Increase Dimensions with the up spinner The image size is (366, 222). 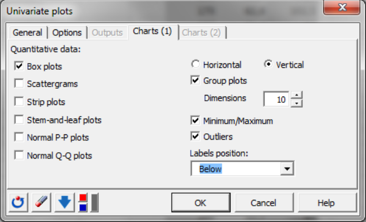point(297,95)
